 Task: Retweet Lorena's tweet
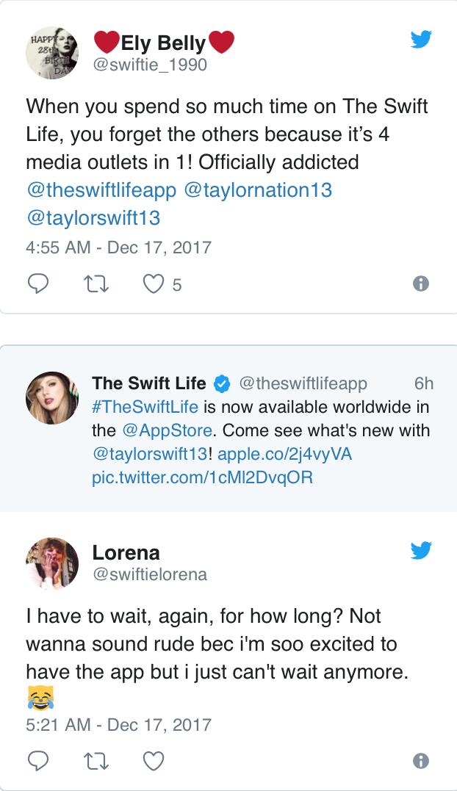(x=94, y=760)
